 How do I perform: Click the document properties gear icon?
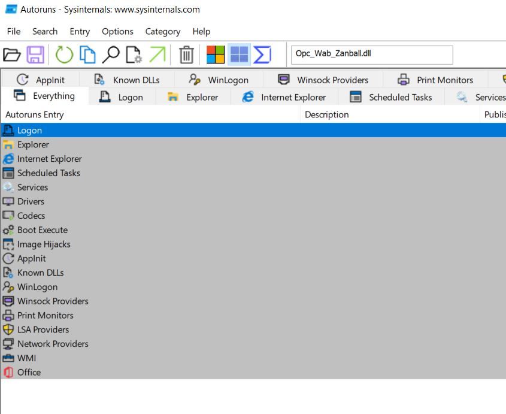click(x=134, y=55)
